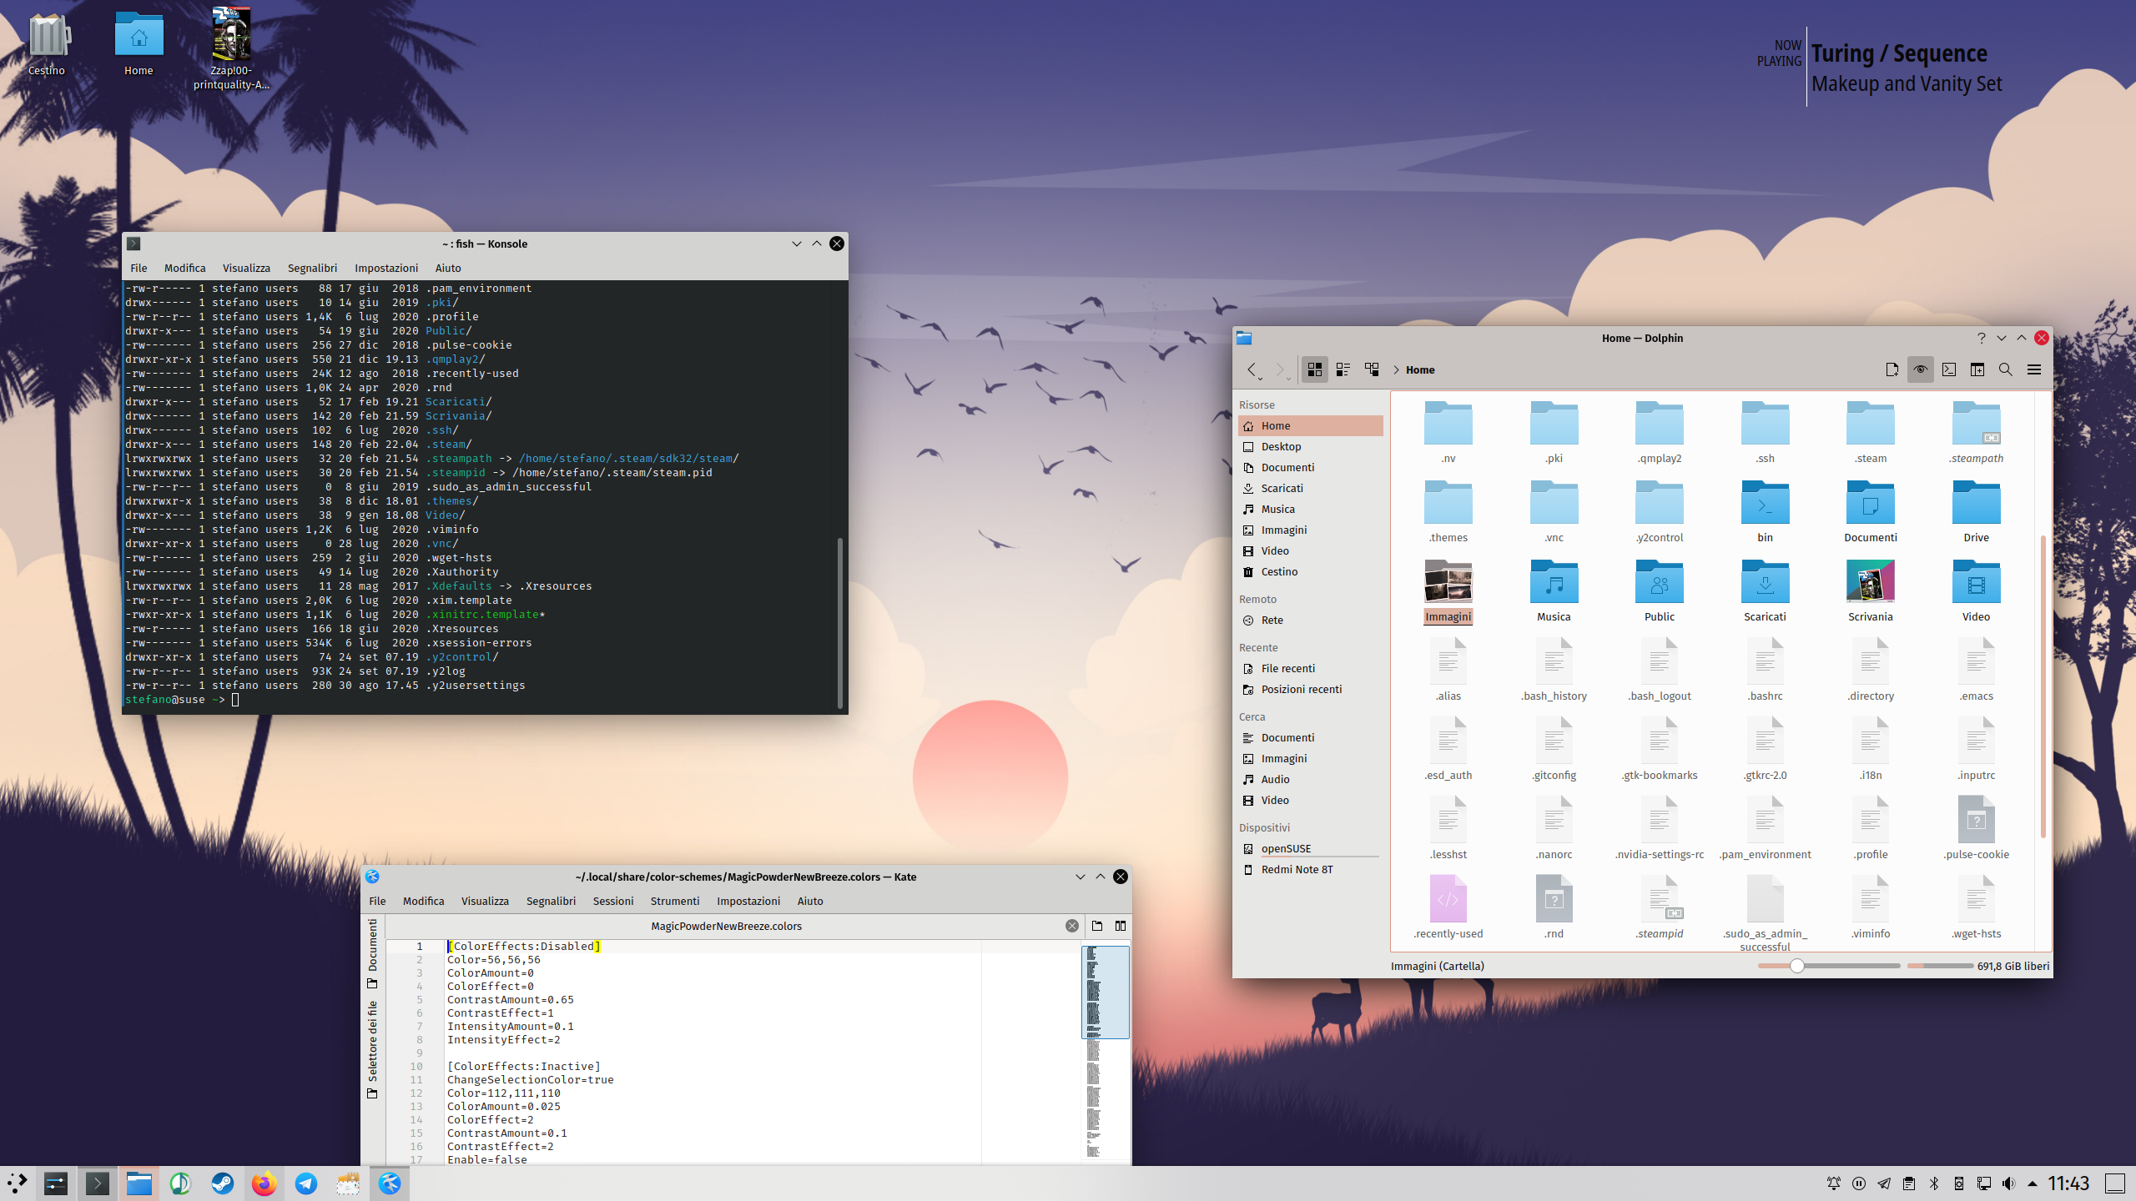Screen dimensions: 2136x1201
Task: Open Dolphin search tool
Action: pyautogui.click(x=2005, y=369)
